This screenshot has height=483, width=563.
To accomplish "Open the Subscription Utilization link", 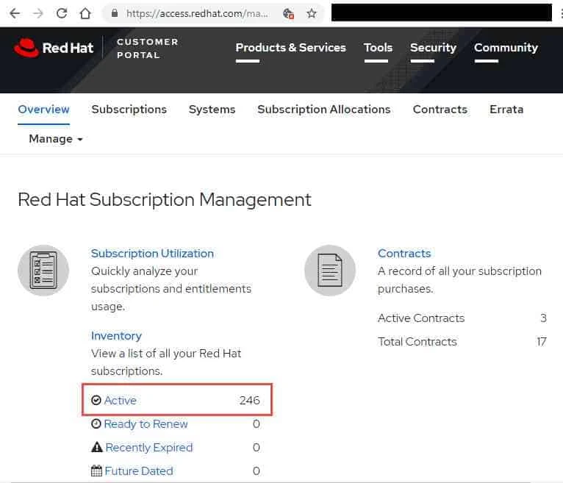I will click(x=152, y=254).
